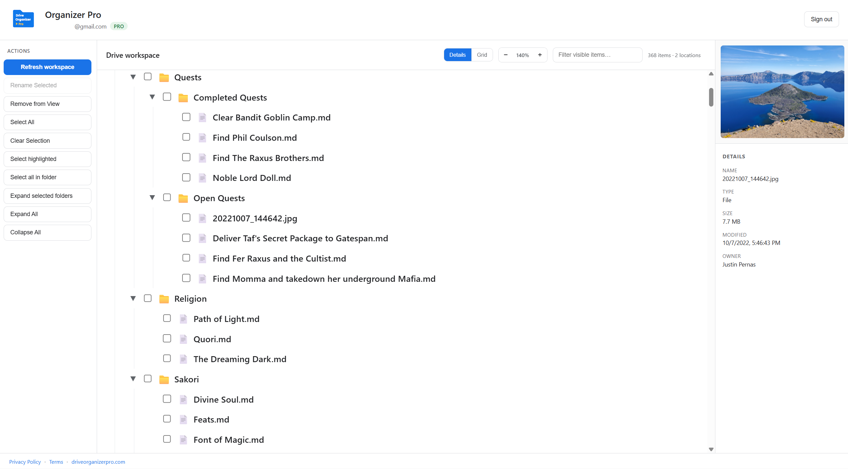Click the Open Quests folder icon

click(183, 198)
